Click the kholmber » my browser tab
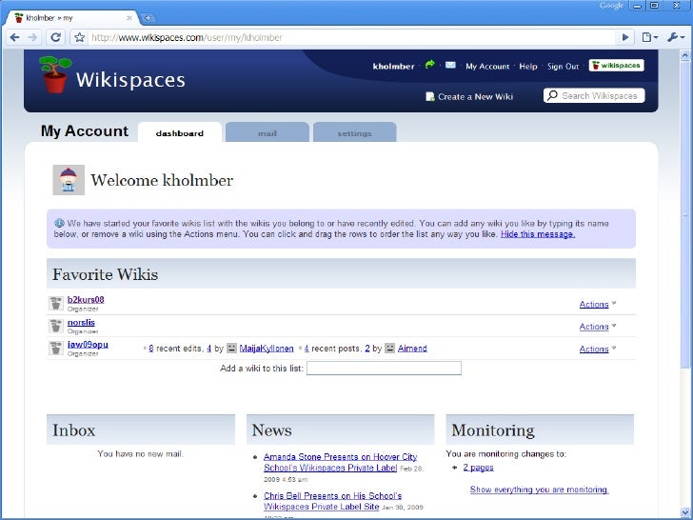This screenshot has width=693, height=520. (73, 18)
